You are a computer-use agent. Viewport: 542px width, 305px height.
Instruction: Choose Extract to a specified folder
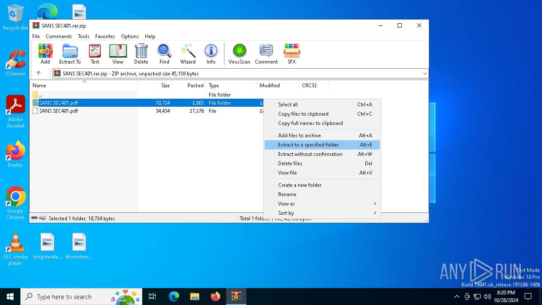(322, 145)
